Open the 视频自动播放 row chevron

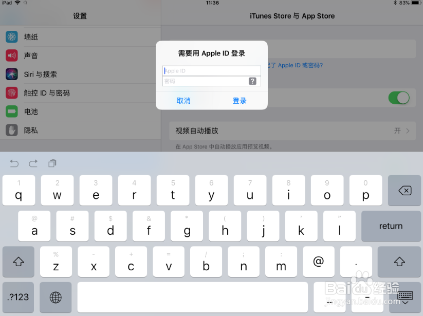click(408, 131)
